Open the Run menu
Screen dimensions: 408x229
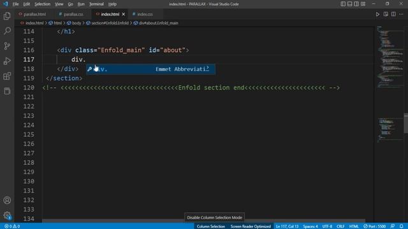(81, 4)
